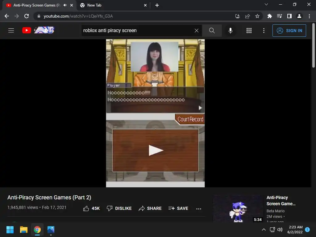The image size is (316, 237).
Task: Open File Explorer from taskbar
Action: pos(24,230)
